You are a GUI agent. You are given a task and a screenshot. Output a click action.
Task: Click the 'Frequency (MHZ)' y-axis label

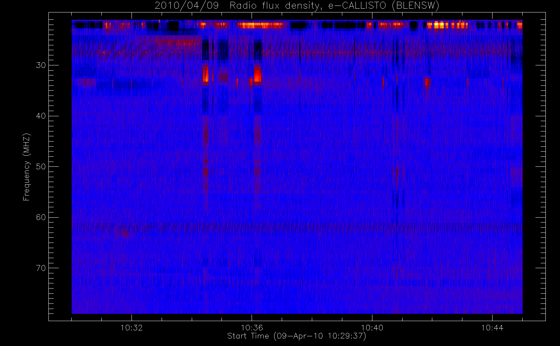[x=27, y=167]
